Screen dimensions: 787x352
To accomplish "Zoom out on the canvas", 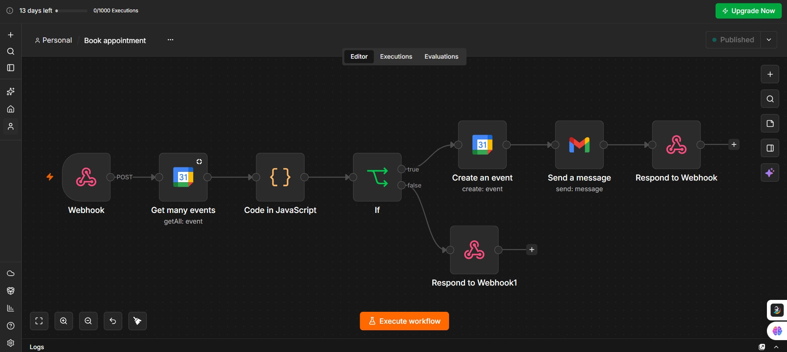I will (x=88, y=321).
